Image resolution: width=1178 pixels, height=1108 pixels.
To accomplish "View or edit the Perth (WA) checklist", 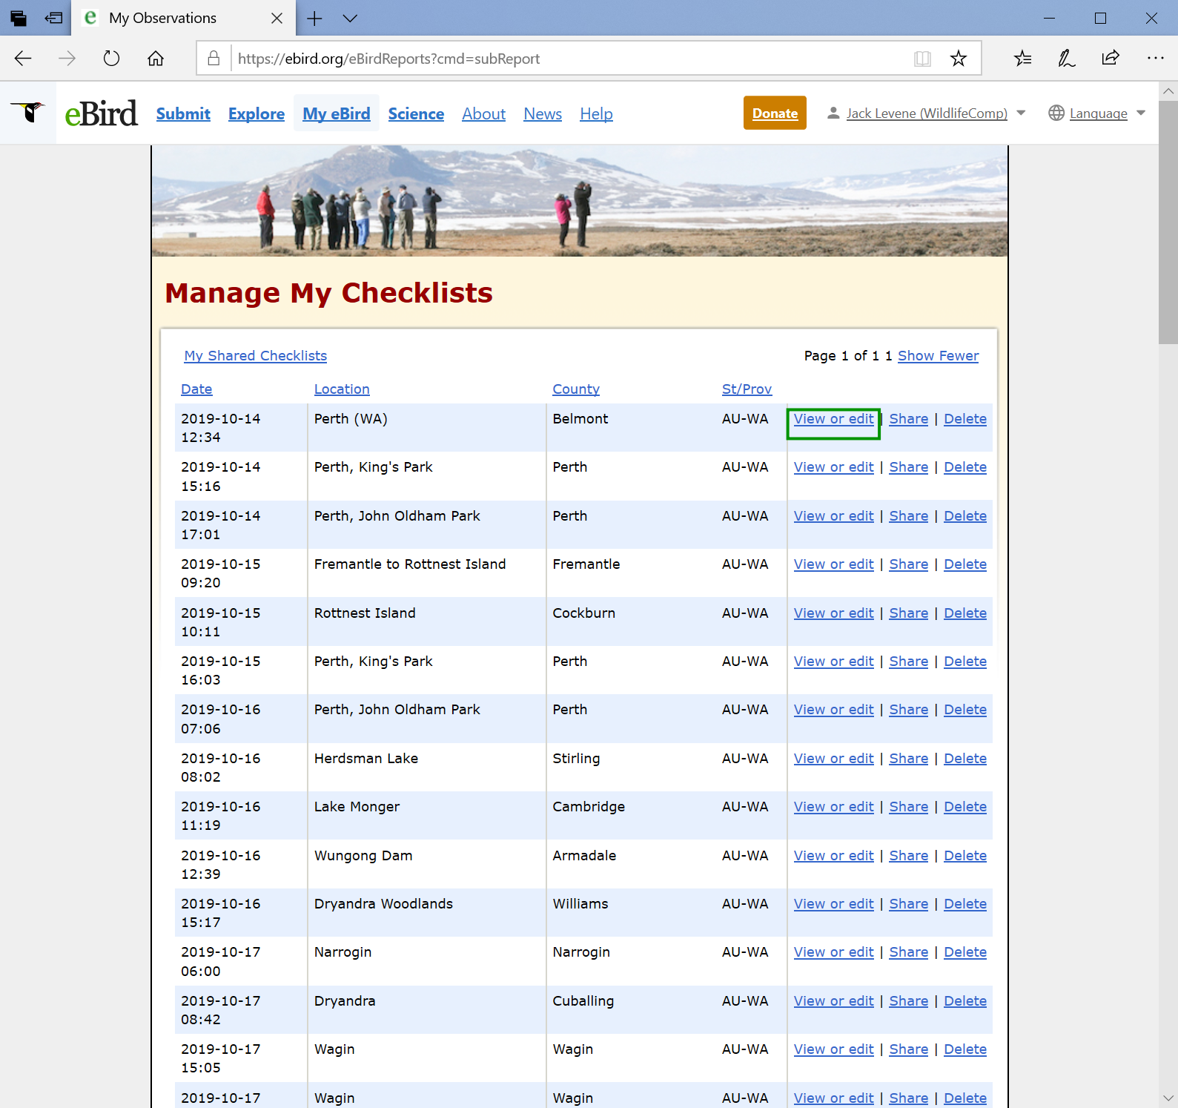I will click(833, 418).
